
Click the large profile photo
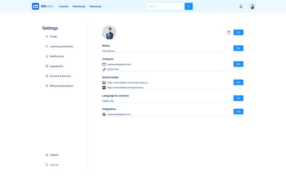point(109,32)
